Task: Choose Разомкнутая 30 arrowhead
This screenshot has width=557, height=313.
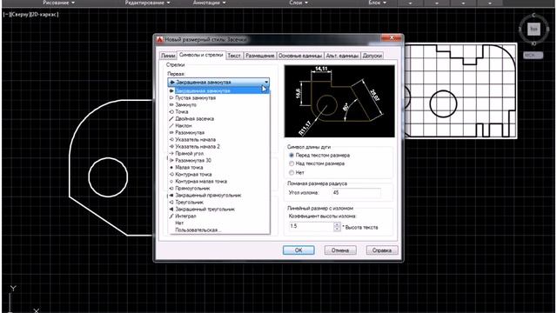Action: click(218, 160)
